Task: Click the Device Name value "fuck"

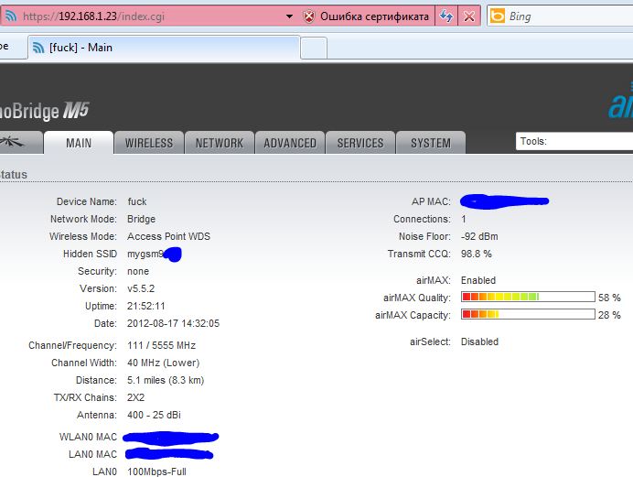Action: (137, 201)
